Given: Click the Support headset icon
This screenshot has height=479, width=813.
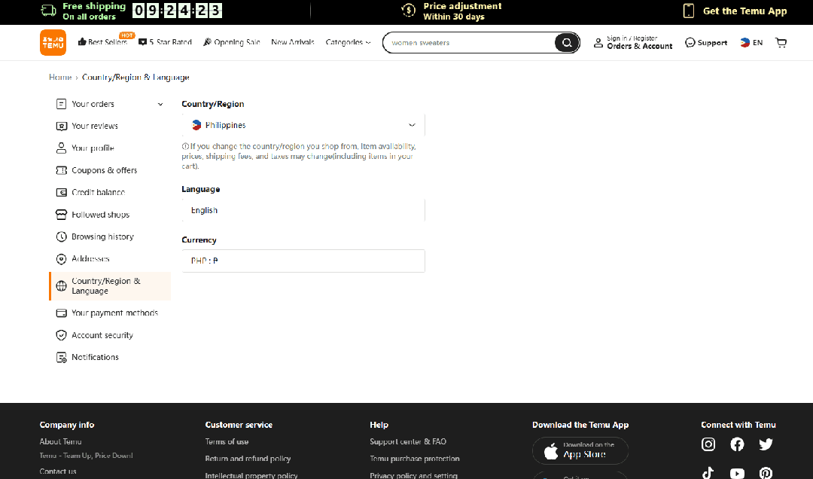Looking at the screenshot, I should pyautogui.click(x=690, y=43).
